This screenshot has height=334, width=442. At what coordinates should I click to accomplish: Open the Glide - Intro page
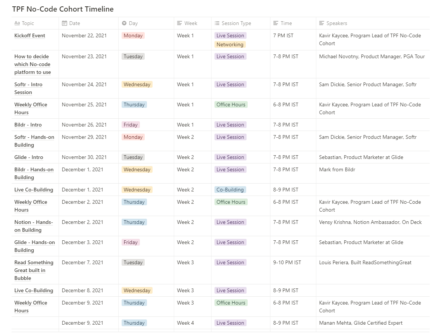point(29,157)
